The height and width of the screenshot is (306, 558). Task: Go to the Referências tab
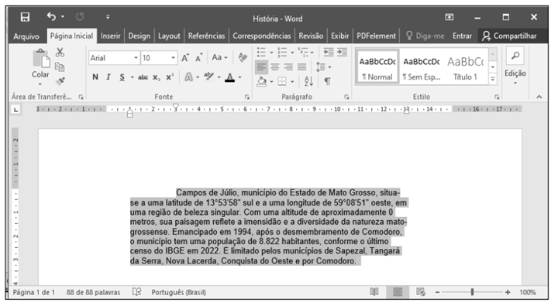[206, 36]
